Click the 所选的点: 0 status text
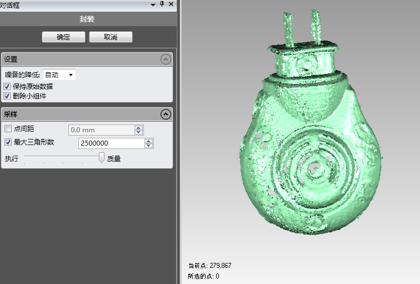This screenshot has width=420, height=284. pos(204,276)
